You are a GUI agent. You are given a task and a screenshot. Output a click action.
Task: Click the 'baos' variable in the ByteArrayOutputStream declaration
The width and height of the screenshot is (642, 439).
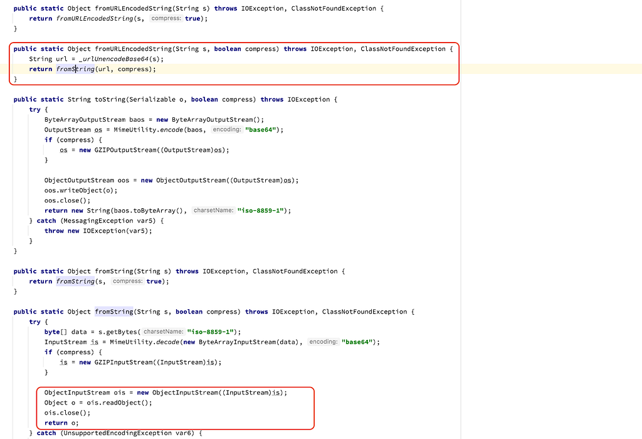tap(137, 120)
